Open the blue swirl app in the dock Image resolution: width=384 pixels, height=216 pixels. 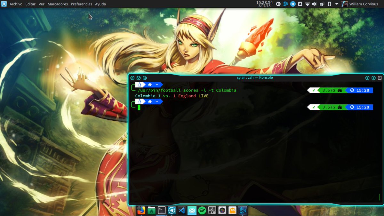(x=243, y=210)
